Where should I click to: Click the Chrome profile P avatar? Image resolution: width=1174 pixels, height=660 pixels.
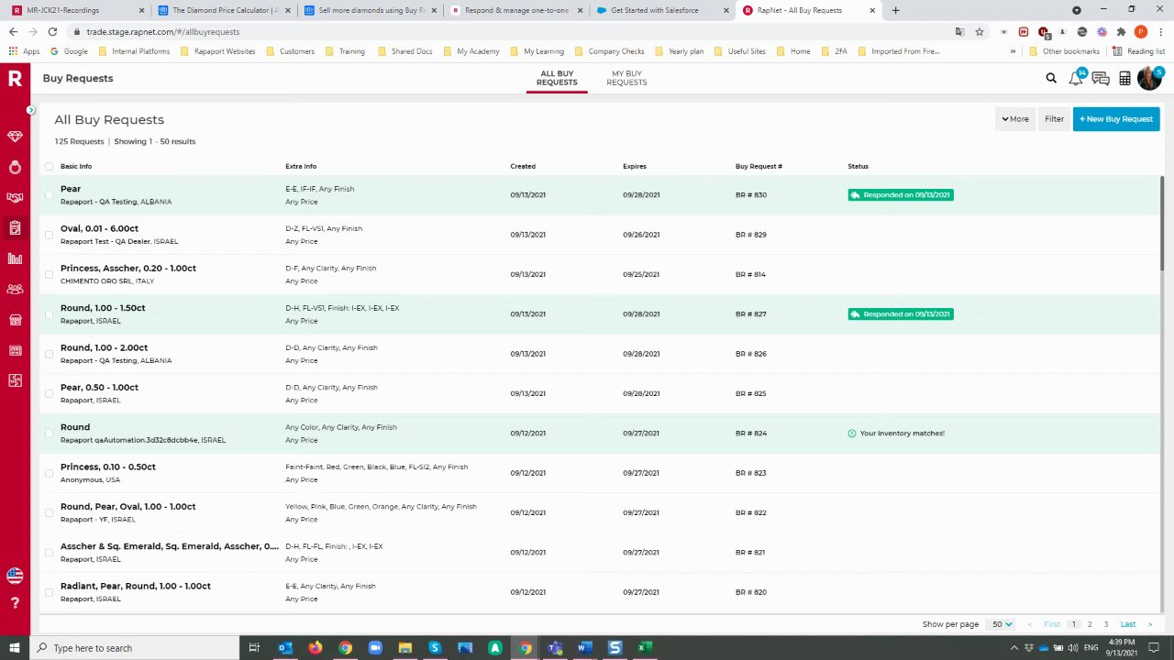1141,31
